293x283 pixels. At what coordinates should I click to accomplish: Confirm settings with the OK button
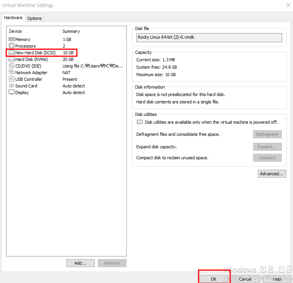214,279
